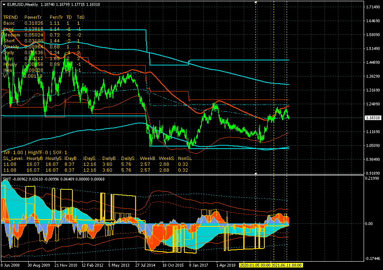The image size is (383, 270).
Task: Click the Short trend row label
Action: click(x=9, y=41)
